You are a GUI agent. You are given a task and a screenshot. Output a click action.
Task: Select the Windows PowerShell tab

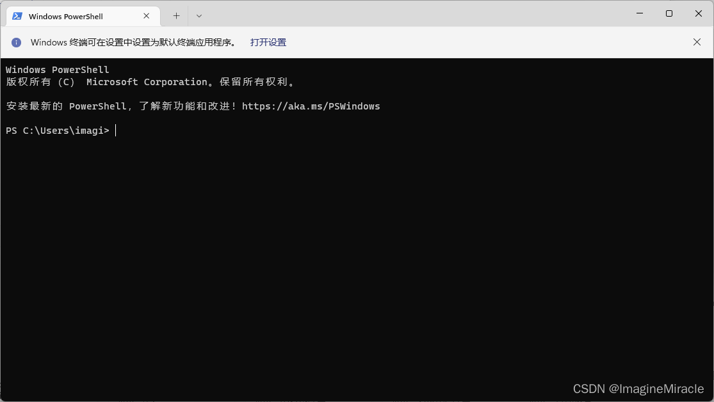(x=83, y=17)
